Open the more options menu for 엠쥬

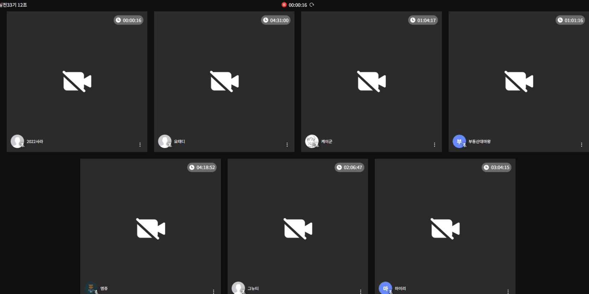coord(214,292)
